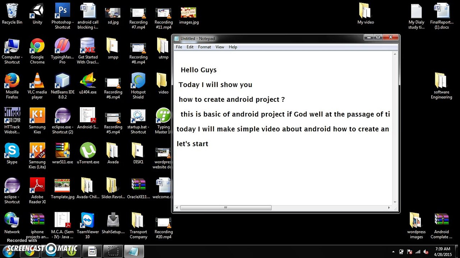
Task: Select the Skype desktop icon
Action: [12, 151]
